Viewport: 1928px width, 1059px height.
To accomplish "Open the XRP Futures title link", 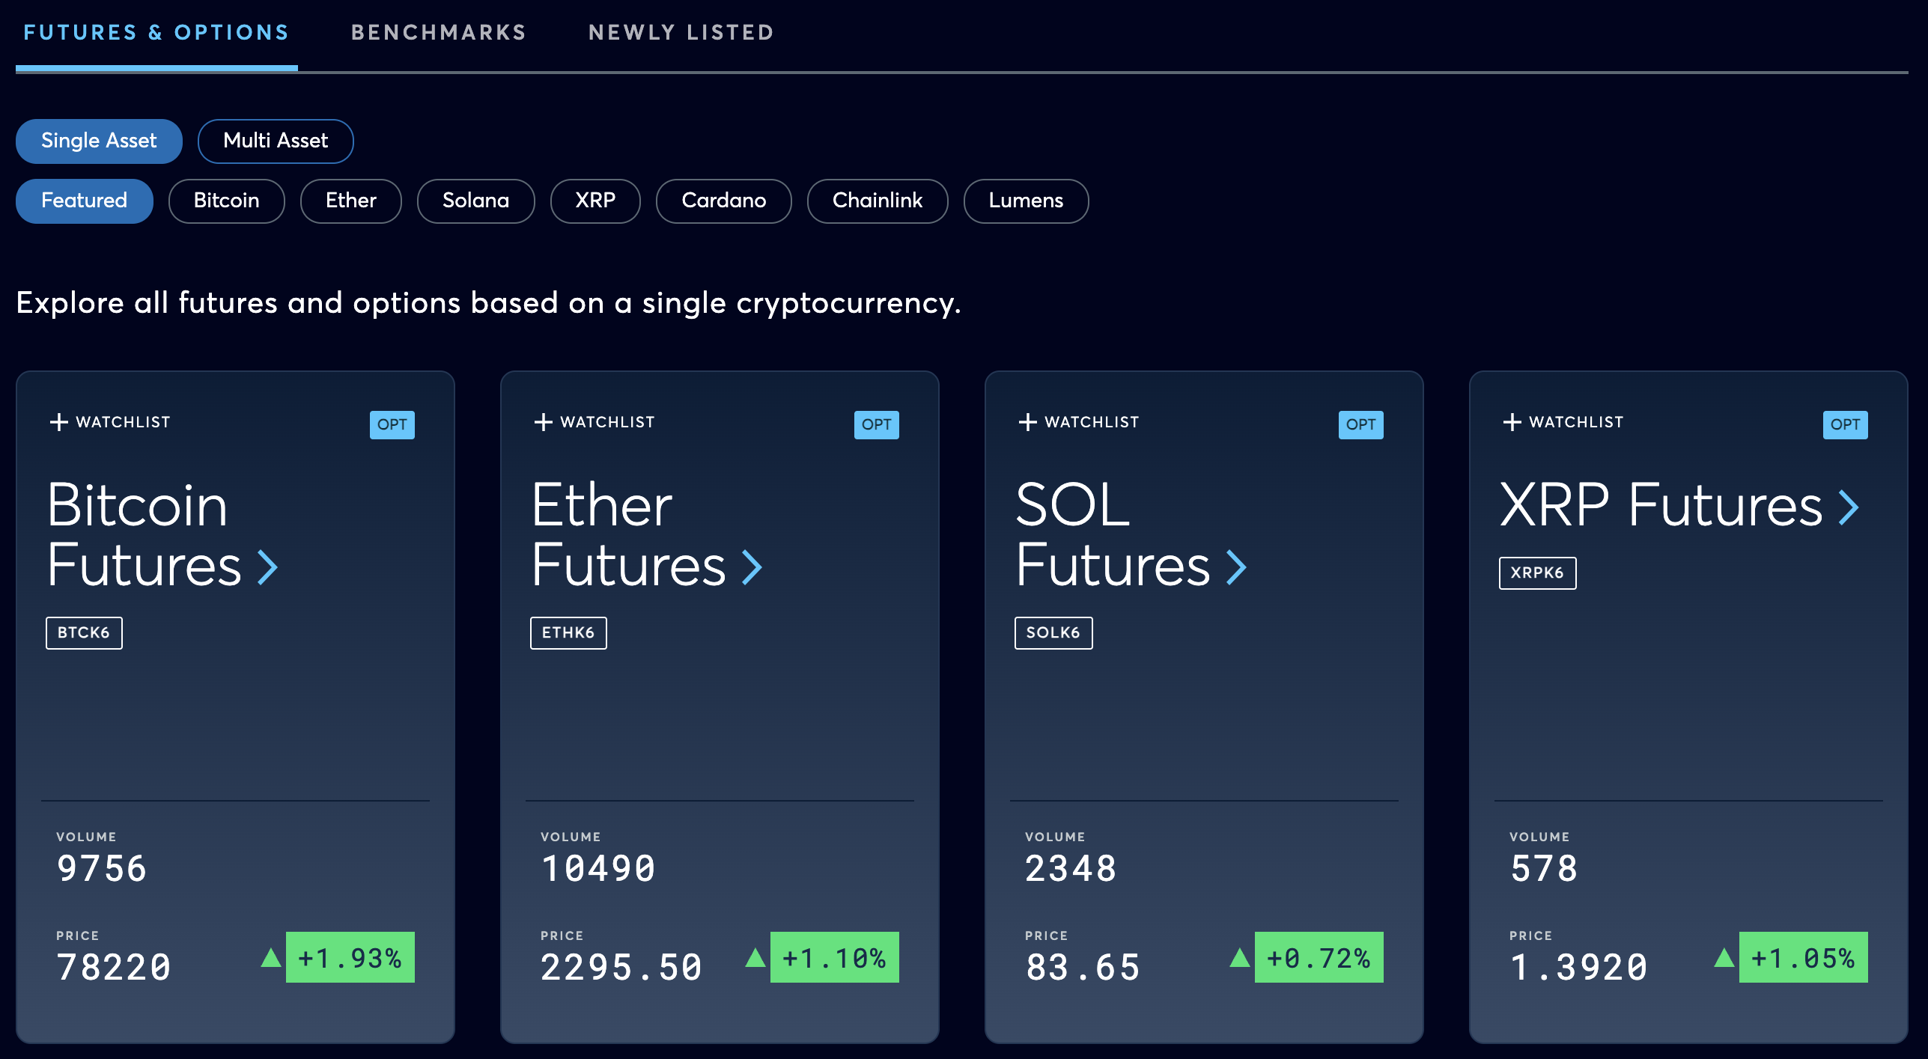I will pyautogui.click(x=1661, y=505).
